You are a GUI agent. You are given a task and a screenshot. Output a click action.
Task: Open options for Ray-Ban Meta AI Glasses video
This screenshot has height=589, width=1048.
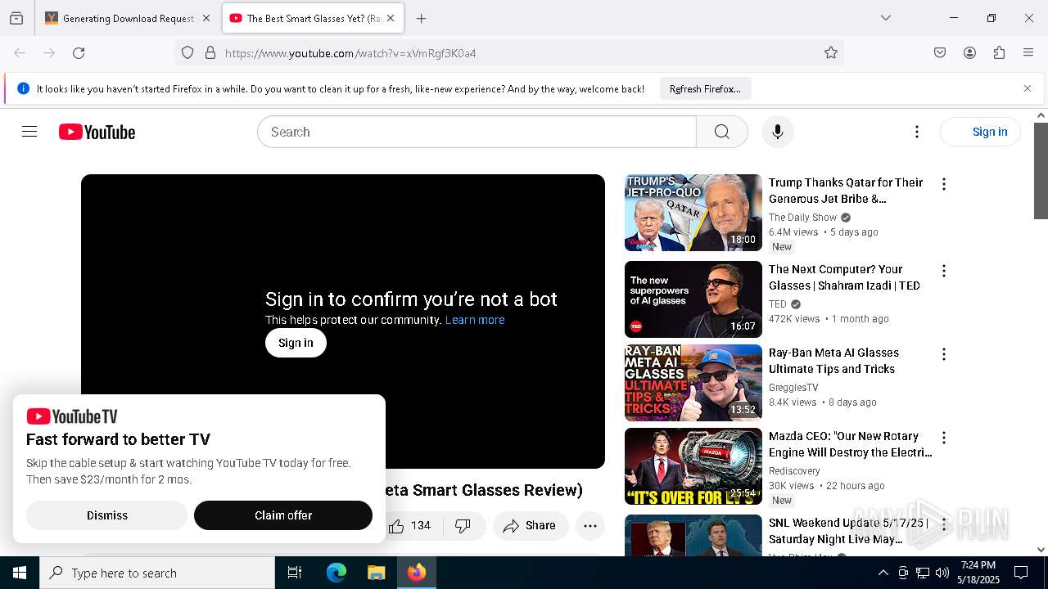[944, 354]
